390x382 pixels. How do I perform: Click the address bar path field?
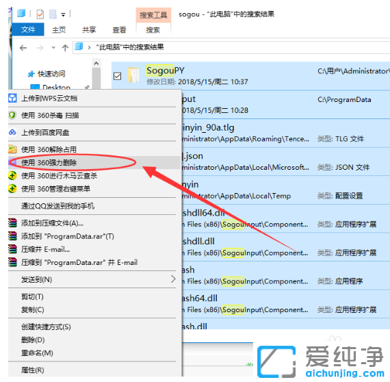coord(231,47)
